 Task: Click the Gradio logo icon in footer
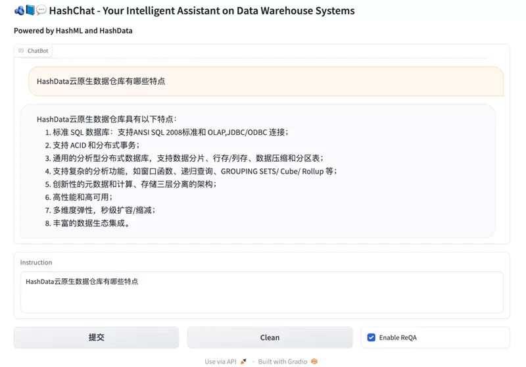(x=314, y=361)
